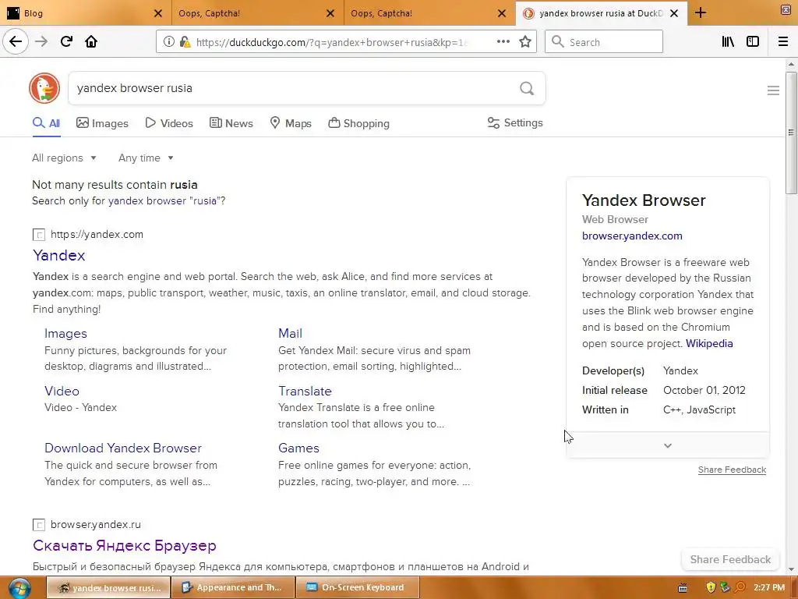
Task: Open the search Settings dropdown
Action: click(x=515, y=122)
